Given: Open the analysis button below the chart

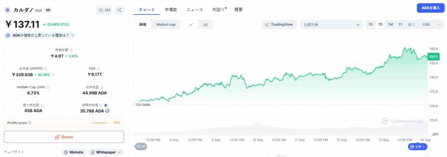Looking at the screenshot, I should pos(418,147).
